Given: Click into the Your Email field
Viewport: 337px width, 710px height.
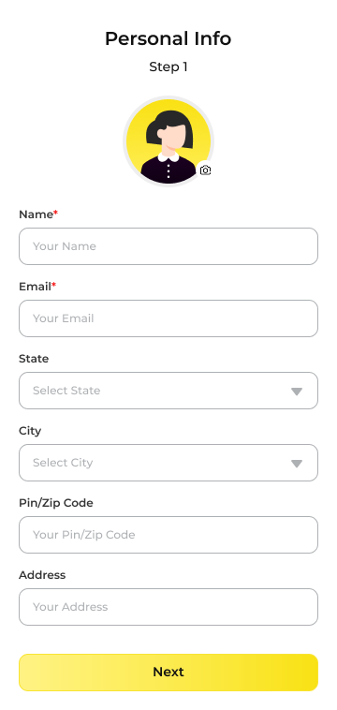Looking at the screenshot, I should pyautogui.click(x=168, y=318).
